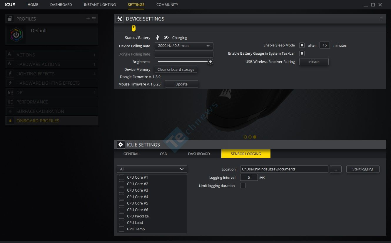Image resolution: width=391 pixels, height=243 pixels.
Task: Open the profiles list menu icon
Action: (x=94, y=19)
